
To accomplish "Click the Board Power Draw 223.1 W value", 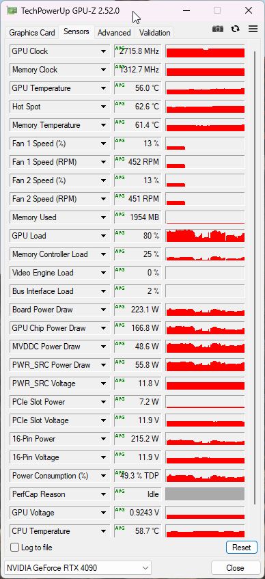I will click(138, 310).
